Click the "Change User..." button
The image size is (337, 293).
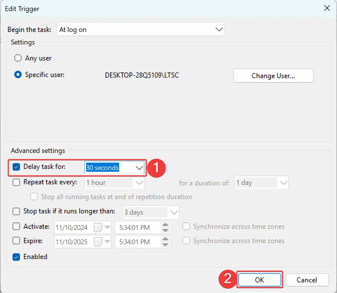coord(273,76)
